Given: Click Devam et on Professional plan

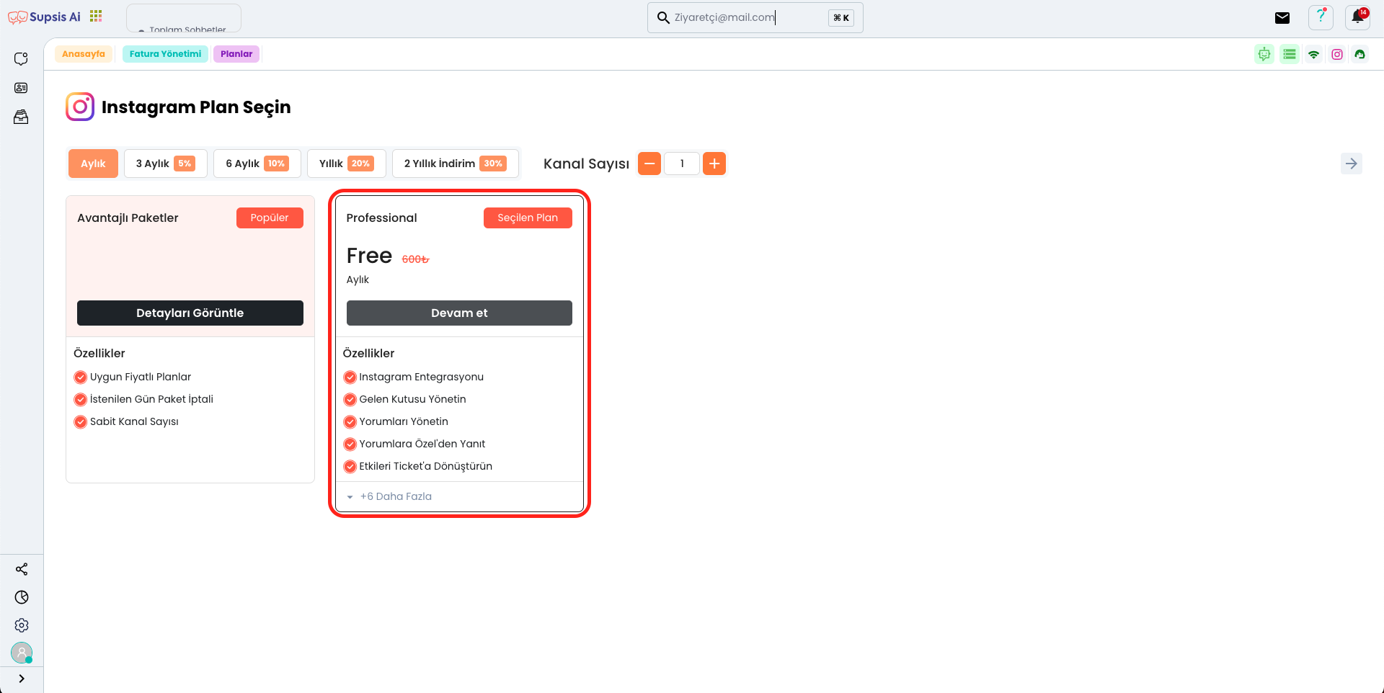Looking at the screenshot, I should [x=459, y=313].
